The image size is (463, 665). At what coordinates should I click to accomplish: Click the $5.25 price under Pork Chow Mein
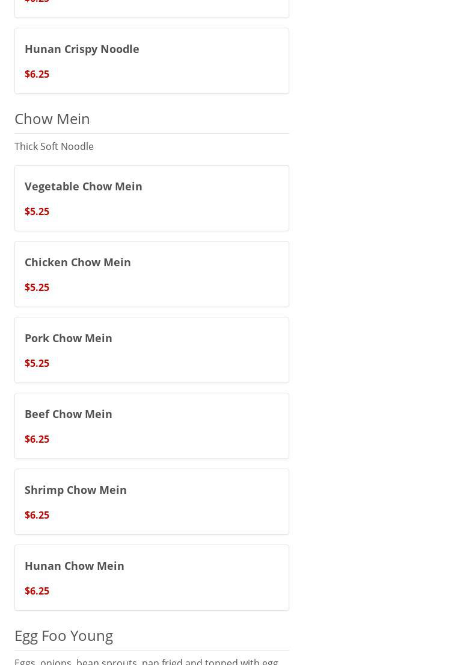(37, 363)
